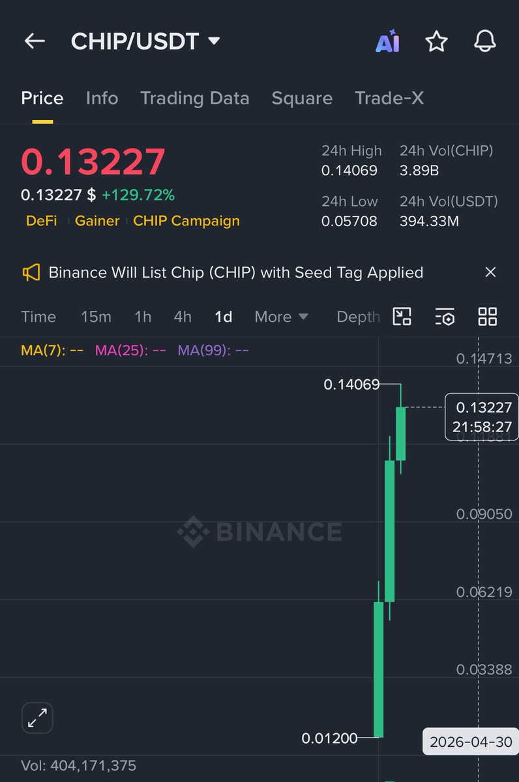
Task: Tap the 0.14713 price axis label
Action: [484, 358]
